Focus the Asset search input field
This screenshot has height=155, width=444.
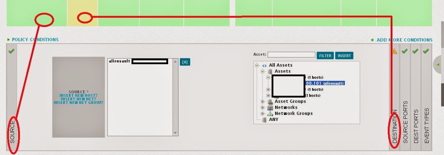coord(291,55)
